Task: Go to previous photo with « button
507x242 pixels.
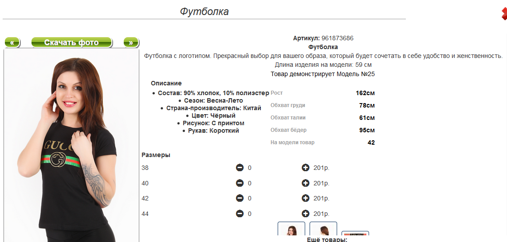Action: click(x=12, y=42)
